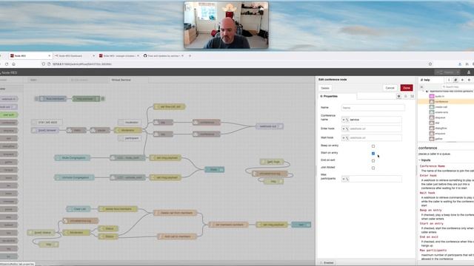Select the webhook in palette node

(x=8, y=98)
